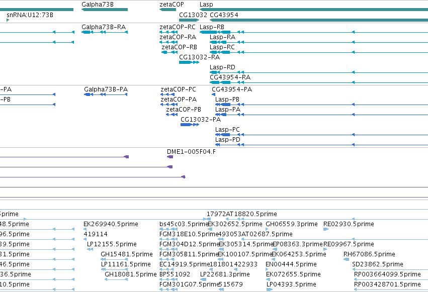Select the Lasp-PC protein feature
The width and height of the screenshot is (428, 292).
point(321,135)
